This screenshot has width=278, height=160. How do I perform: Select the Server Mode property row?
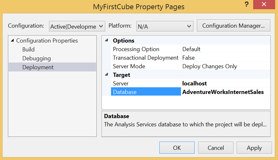tap(129, 66)
